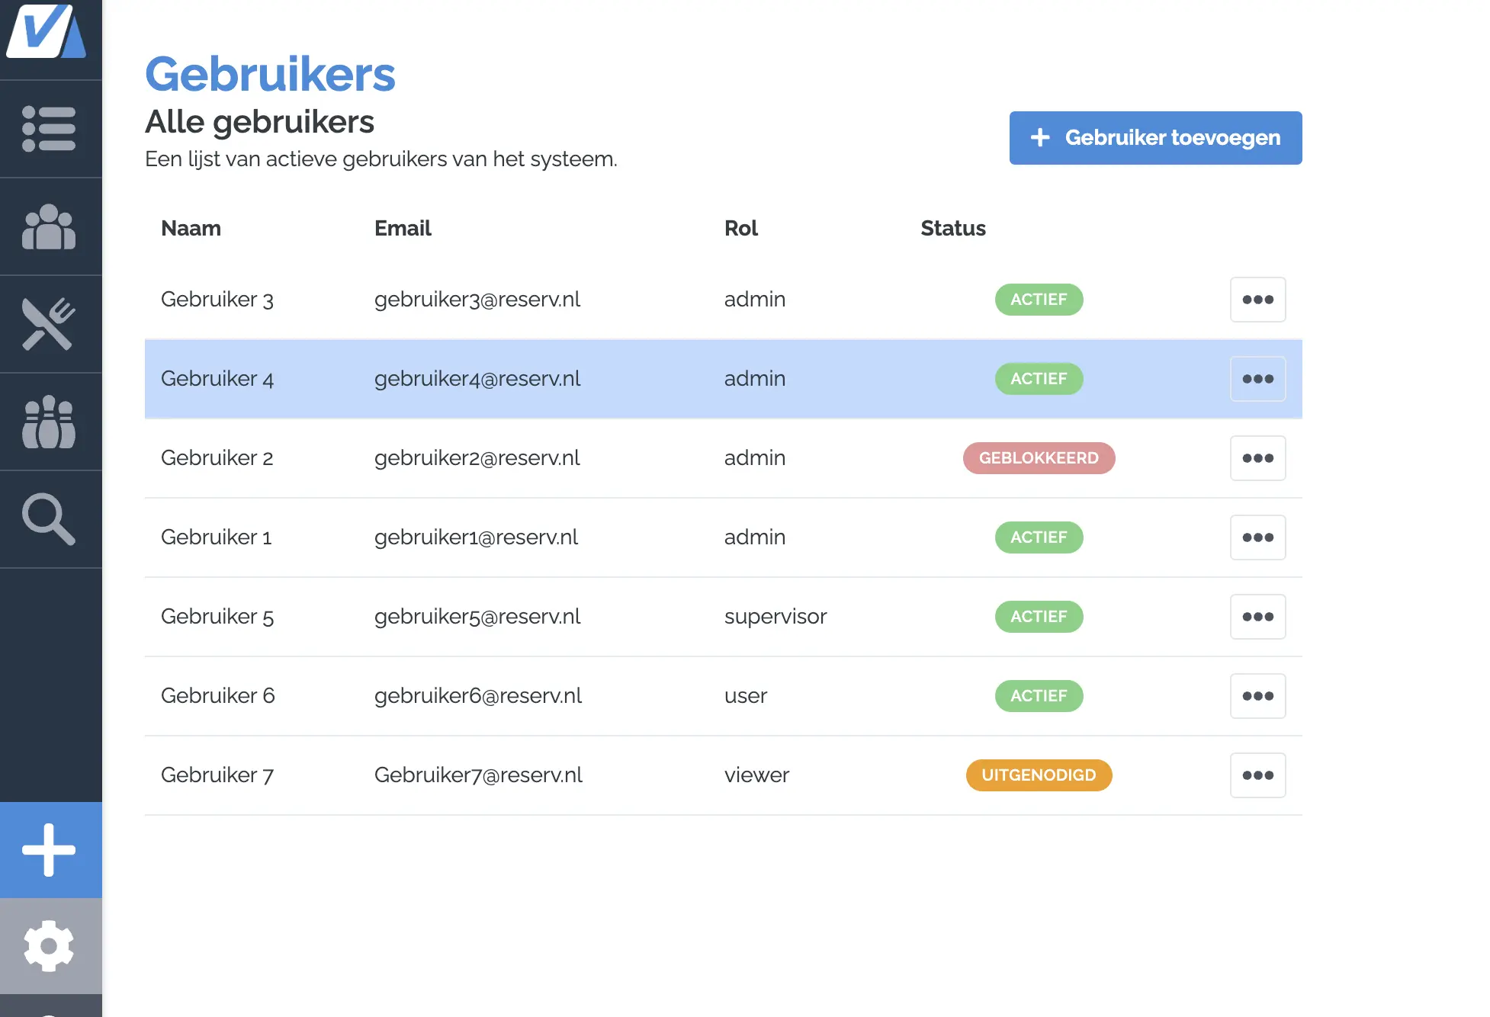The width and height of the screenshot is (1490, 1017).
Task: Open the users group sidebar icon
Action: click(49, 226)
